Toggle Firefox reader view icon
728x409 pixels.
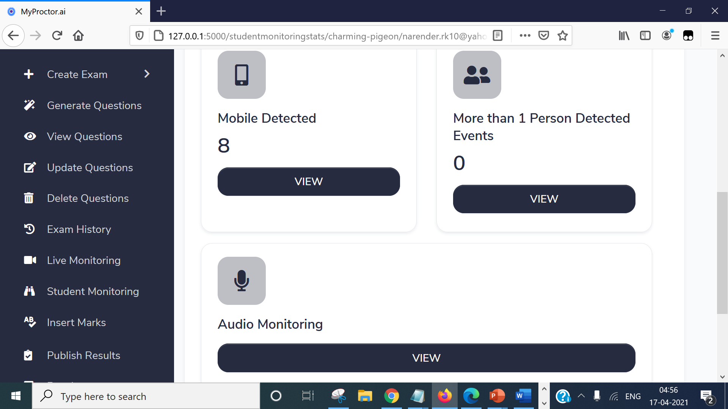pos(497,36)
